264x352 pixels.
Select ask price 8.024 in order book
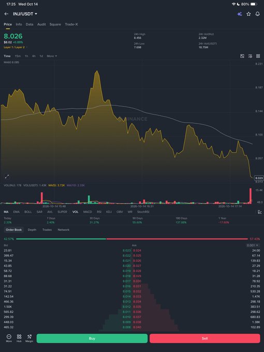tap(137, 251)
